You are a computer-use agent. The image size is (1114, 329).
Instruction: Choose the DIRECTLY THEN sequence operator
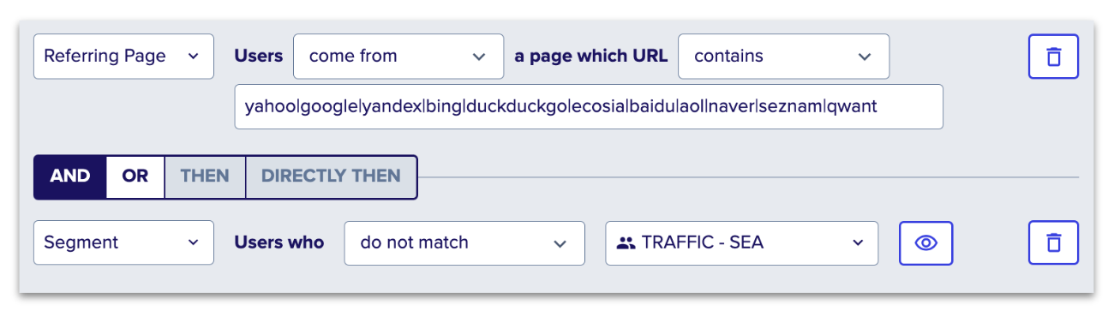click(331, 176)
